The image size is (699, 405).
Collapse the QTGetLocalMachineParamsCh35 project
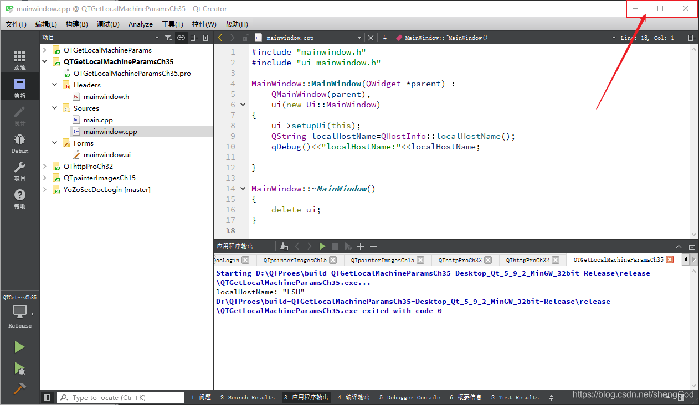[x=45, y=61]
